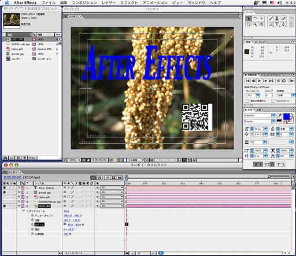Select the Clone Stamp tool

pos(277,19)
